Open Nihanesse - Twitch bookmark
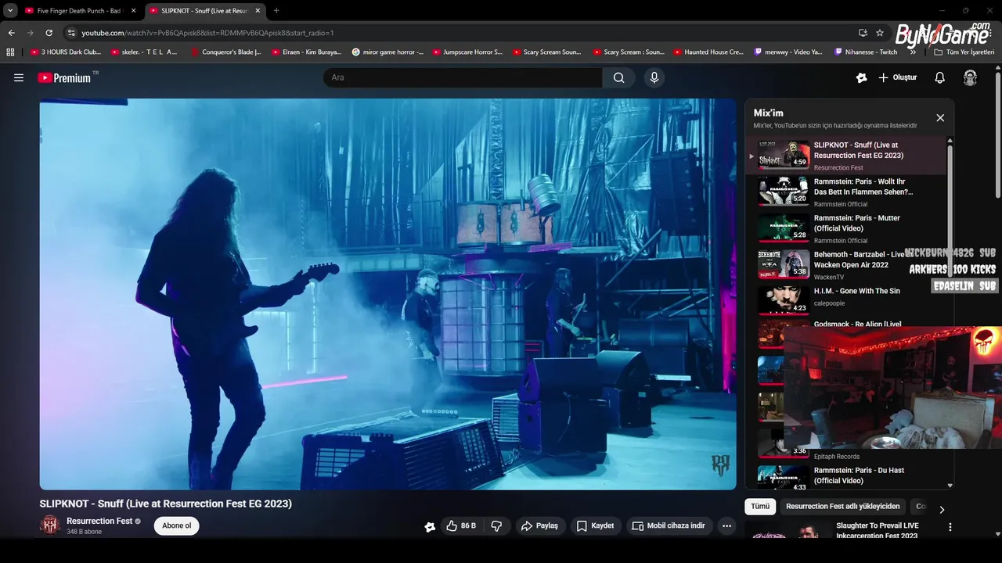1002x563 pixels. click(x=866, y=52)
